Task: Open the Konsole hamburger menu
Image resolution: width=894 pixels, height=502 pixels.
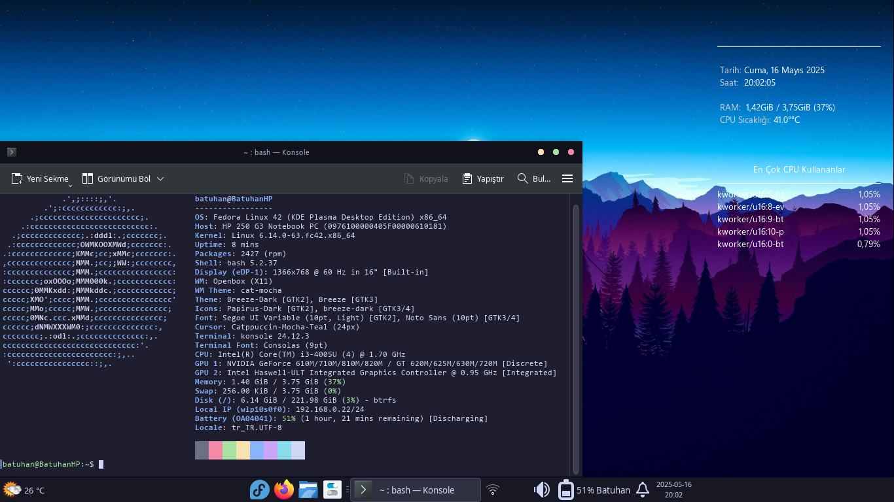Action: click(x=567, y=178)
